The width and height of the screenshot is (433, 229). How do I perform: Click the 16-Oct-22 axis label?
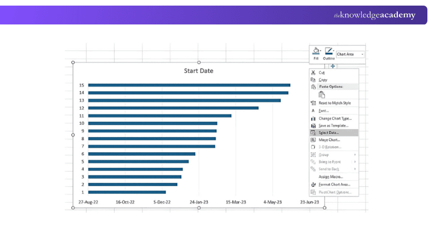(125, 202)
